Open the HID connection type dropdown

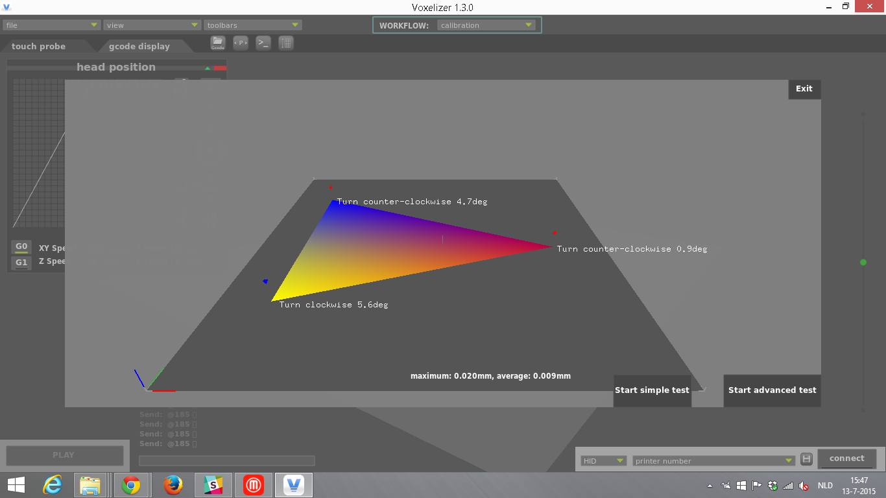(603, 461)
